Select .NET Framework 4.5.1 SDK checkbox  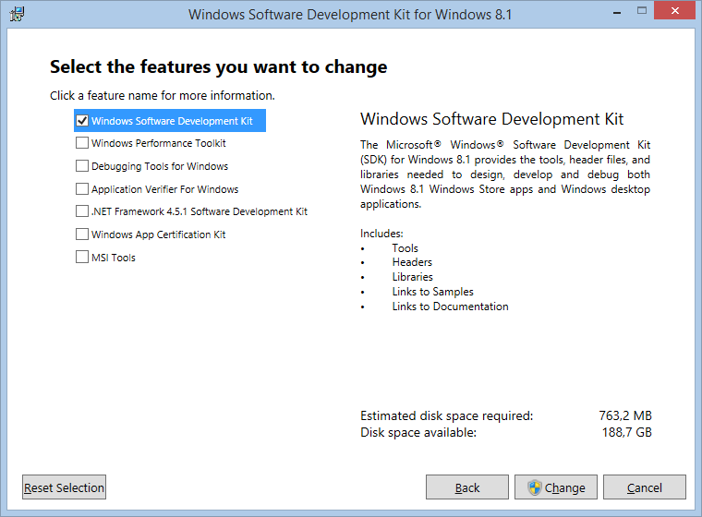82,210
